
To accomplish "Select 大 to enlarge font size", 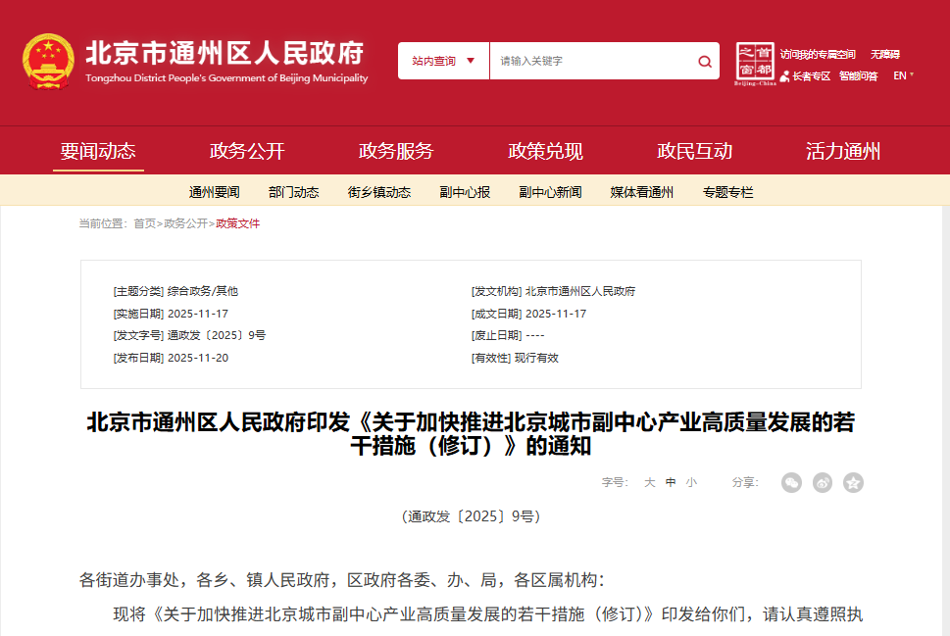I will 651,482.
